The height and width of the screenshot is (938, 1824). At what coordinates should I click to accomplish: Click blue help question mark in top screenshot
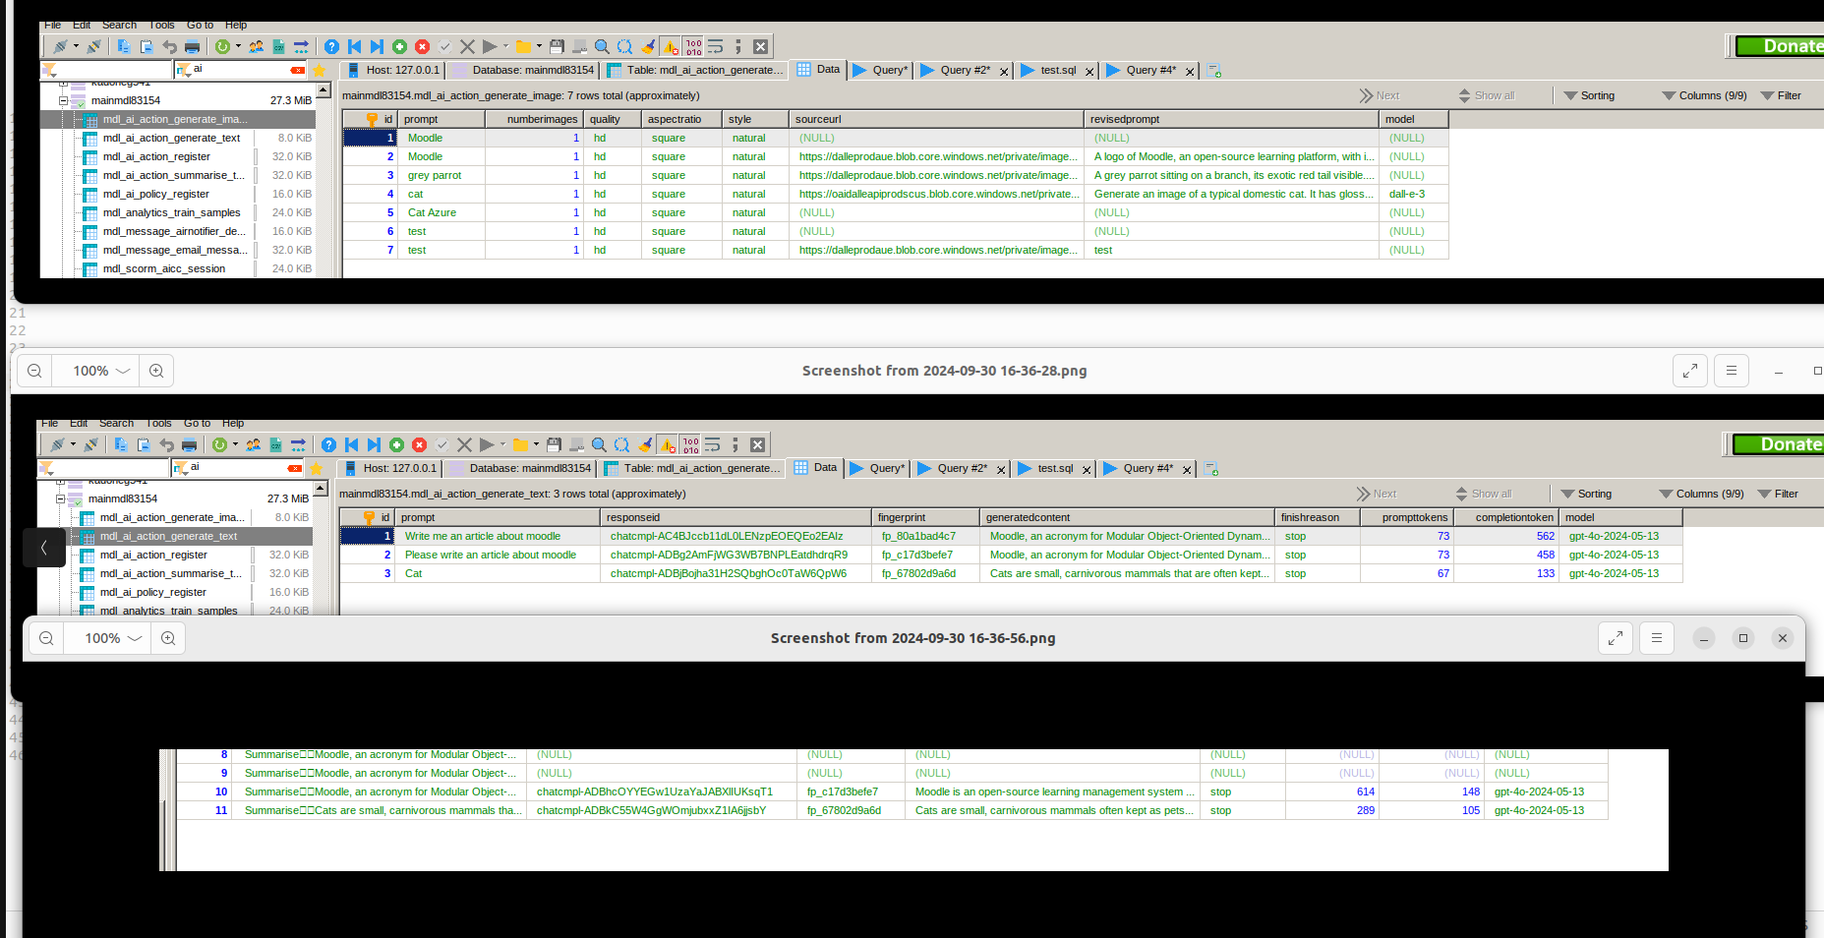point(331,46)
